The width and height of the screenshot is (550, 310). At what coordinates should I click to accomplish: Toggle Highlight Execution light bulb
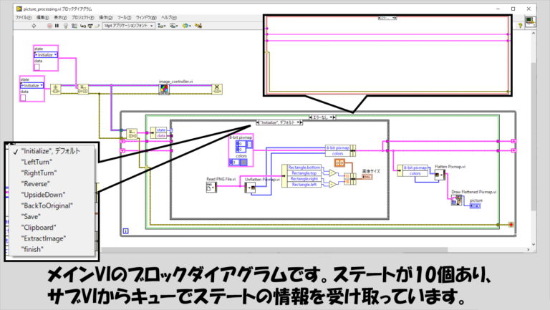pos(66,26)
